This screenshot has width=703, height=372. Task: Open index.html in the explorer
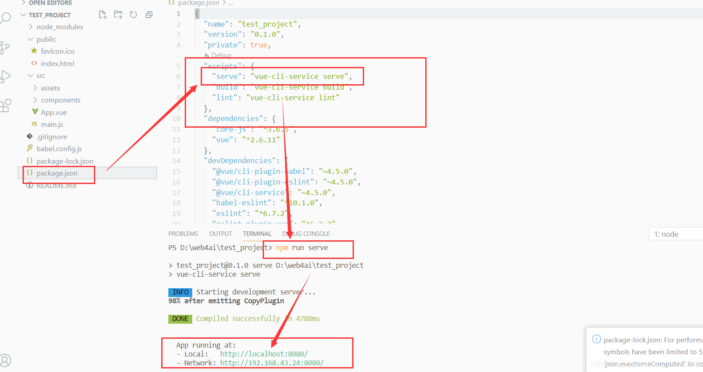click(x=57, y=63)
